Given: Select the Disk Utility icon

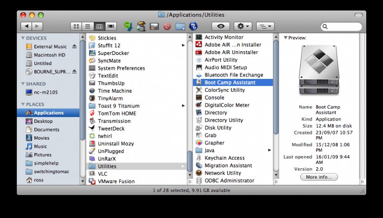Looking at the screenshot, I should (x=199, y=128).
